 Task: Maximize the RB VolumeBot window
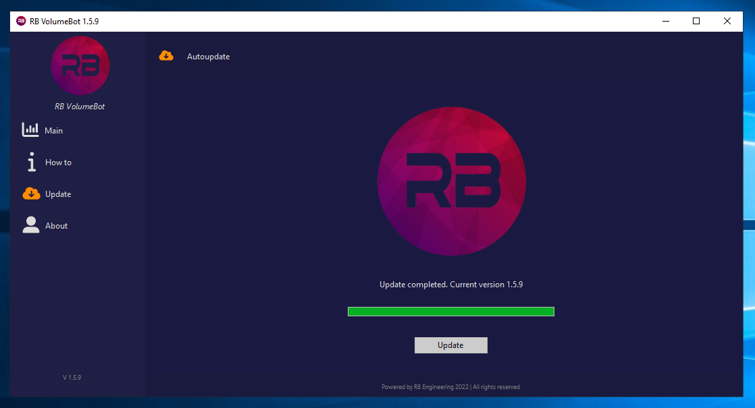click(x=696, y=21)
